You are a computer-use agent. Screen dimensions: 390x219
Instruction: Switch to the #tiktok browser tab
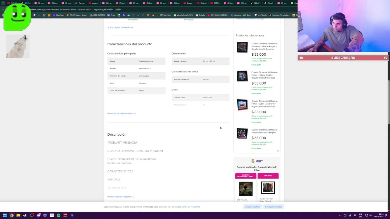[269, 3]
